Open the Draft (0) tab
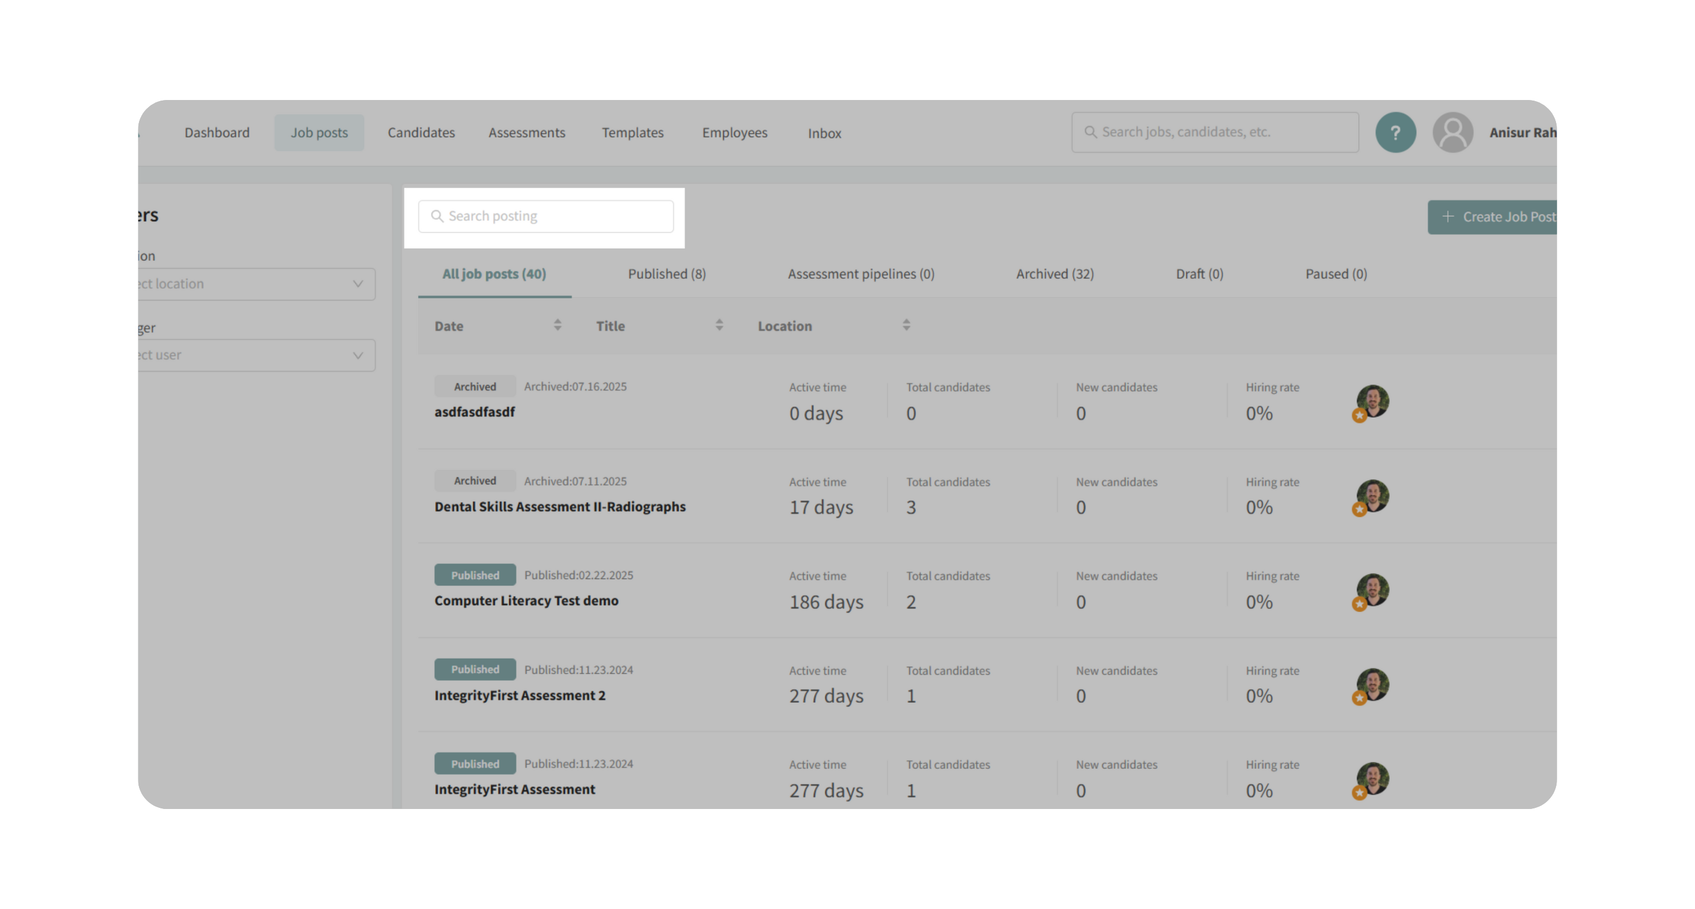This screenshot has width=1695, height=909. [1199, 273]
